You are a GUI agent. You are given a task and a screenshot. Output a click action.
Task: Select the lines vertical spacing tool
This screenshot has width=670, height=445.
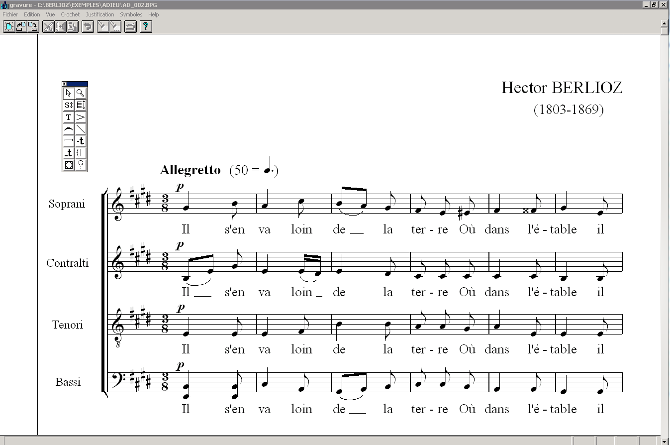click(81, 105)
